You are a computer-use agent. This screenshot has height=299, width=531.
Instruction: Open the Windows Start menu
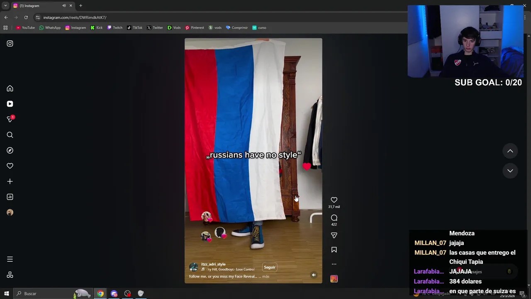pyautogui.click(x=6, y=294)
